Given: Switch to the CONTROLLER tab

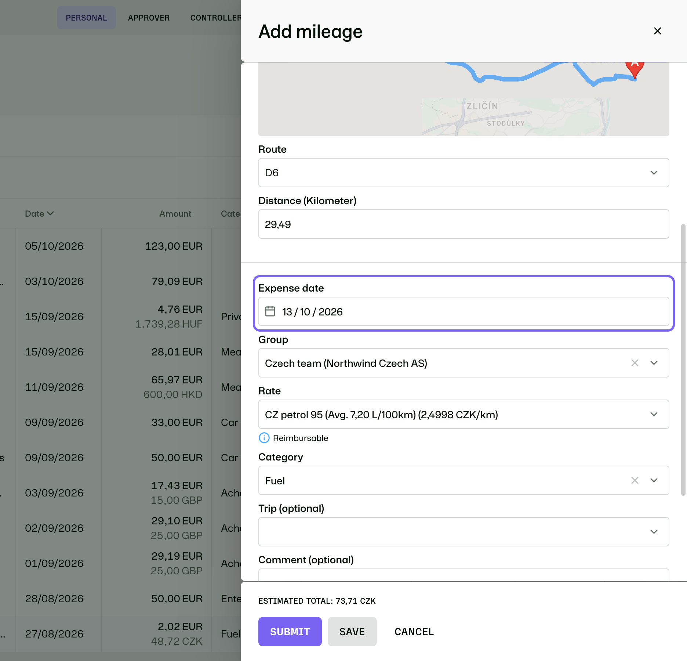Looking at the screenshot, I should pyautogui.click(x=215, y=18).
